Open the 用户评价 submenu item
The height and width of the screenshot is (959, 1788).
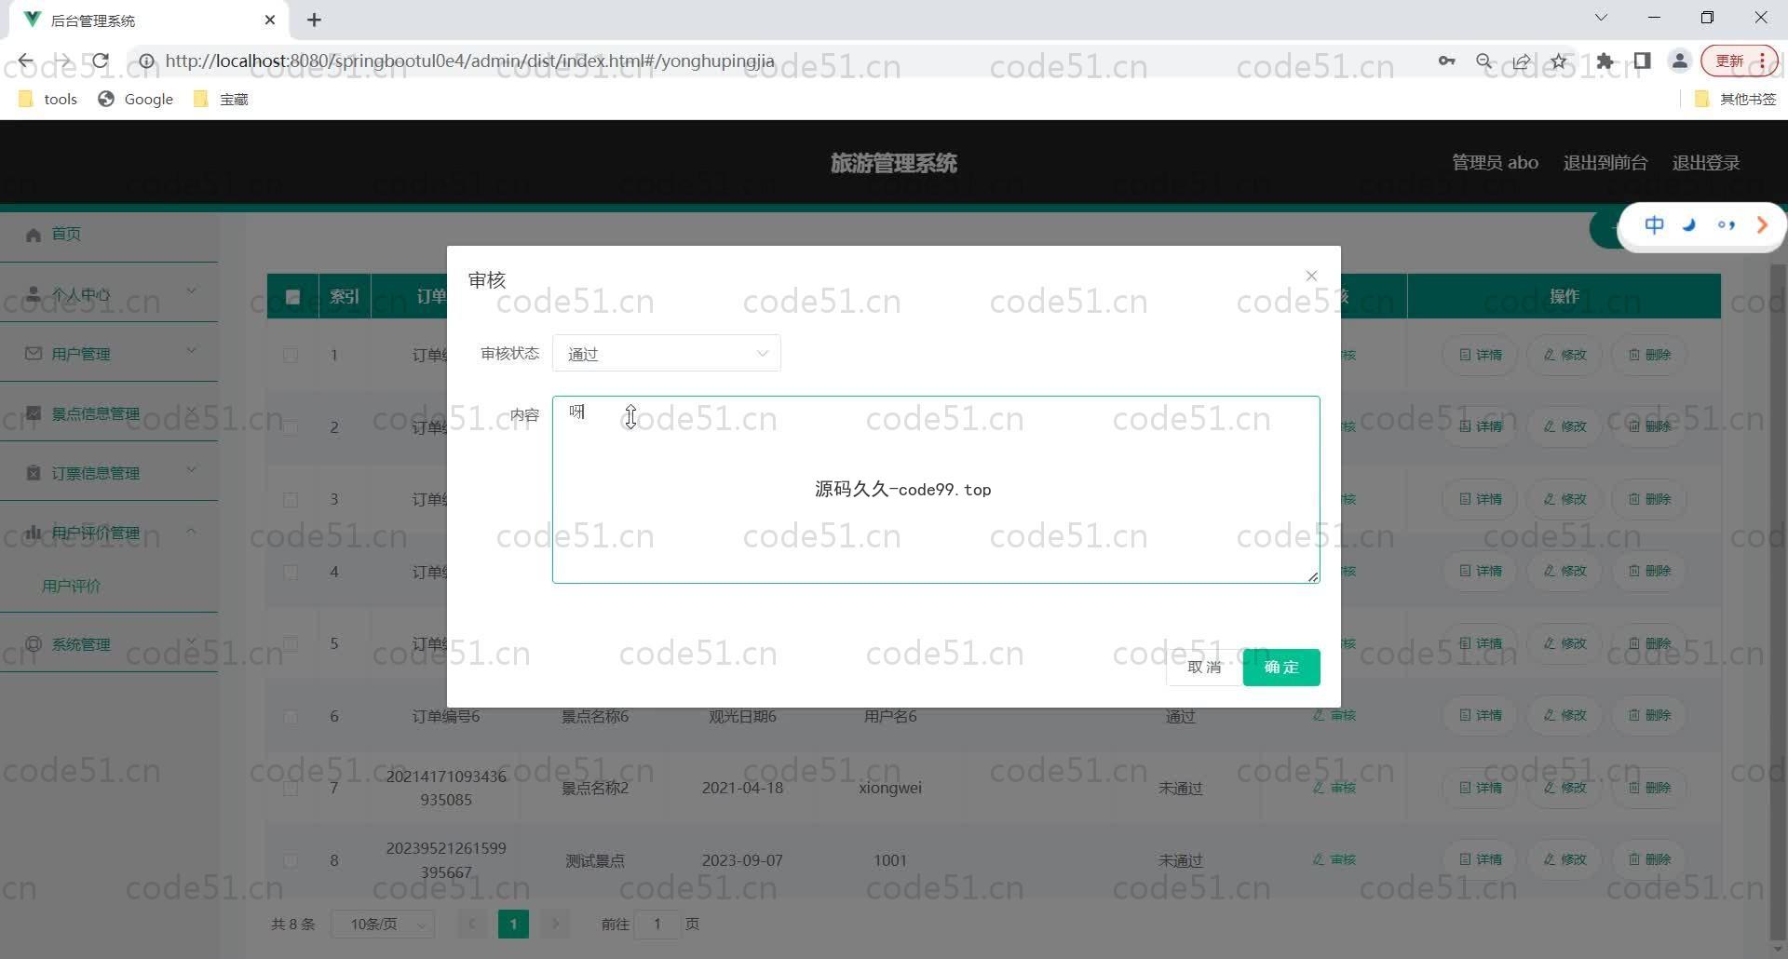point(72,586)
